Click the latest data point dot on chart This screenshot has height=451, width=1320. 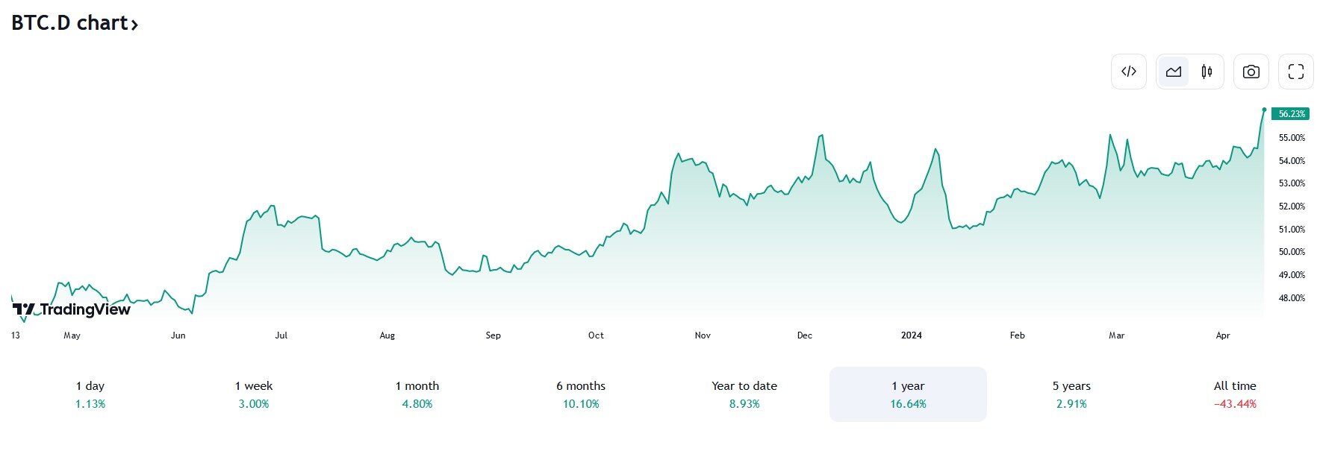[x=1264, y=110]
